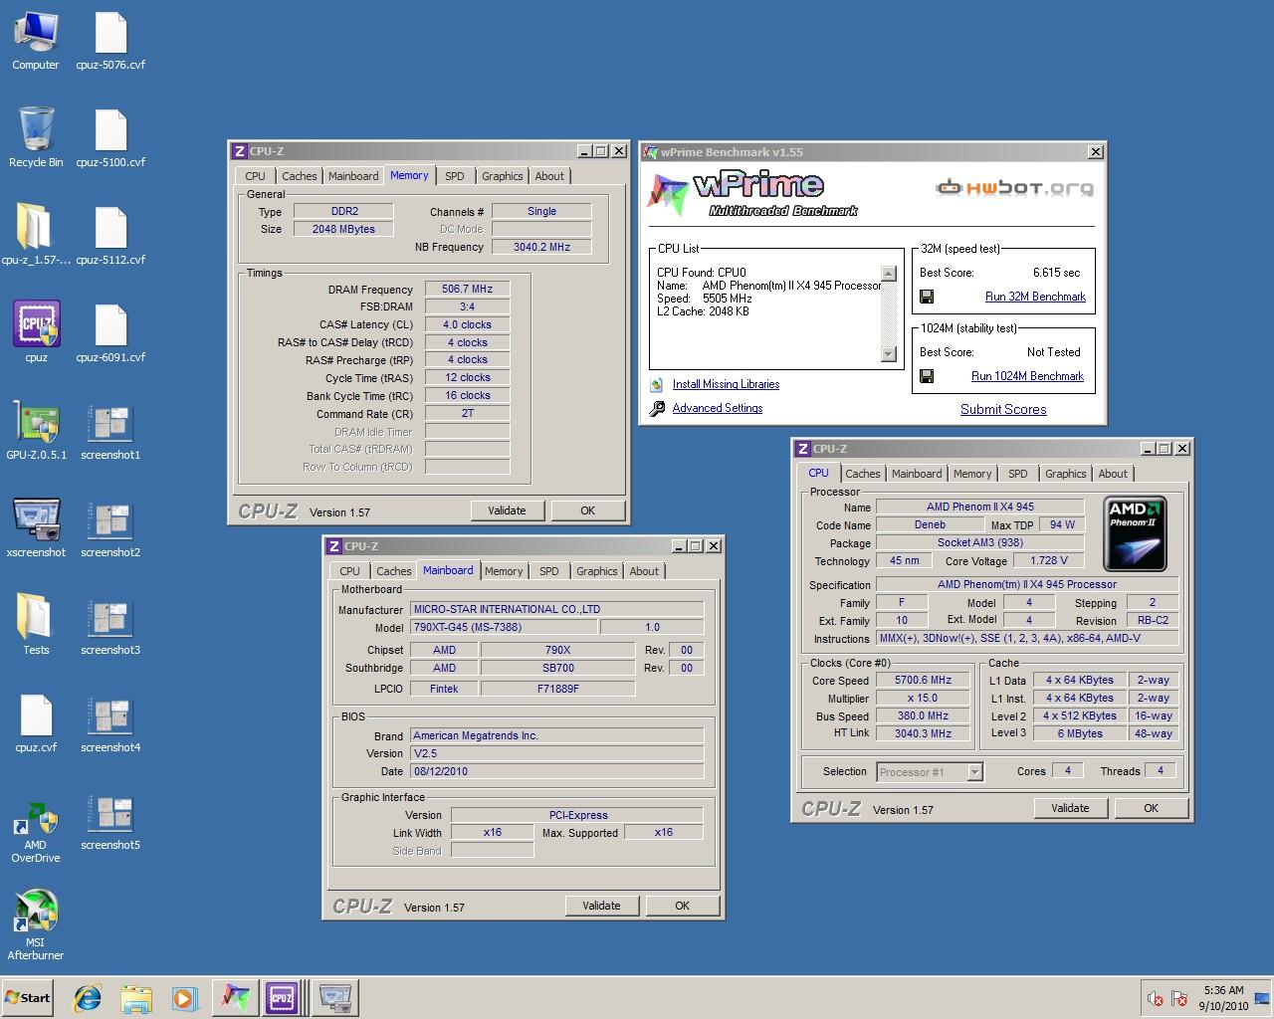Open the screenshot4 image file
Viewport: 1274px width, 1019px height.
click(110, 722)
